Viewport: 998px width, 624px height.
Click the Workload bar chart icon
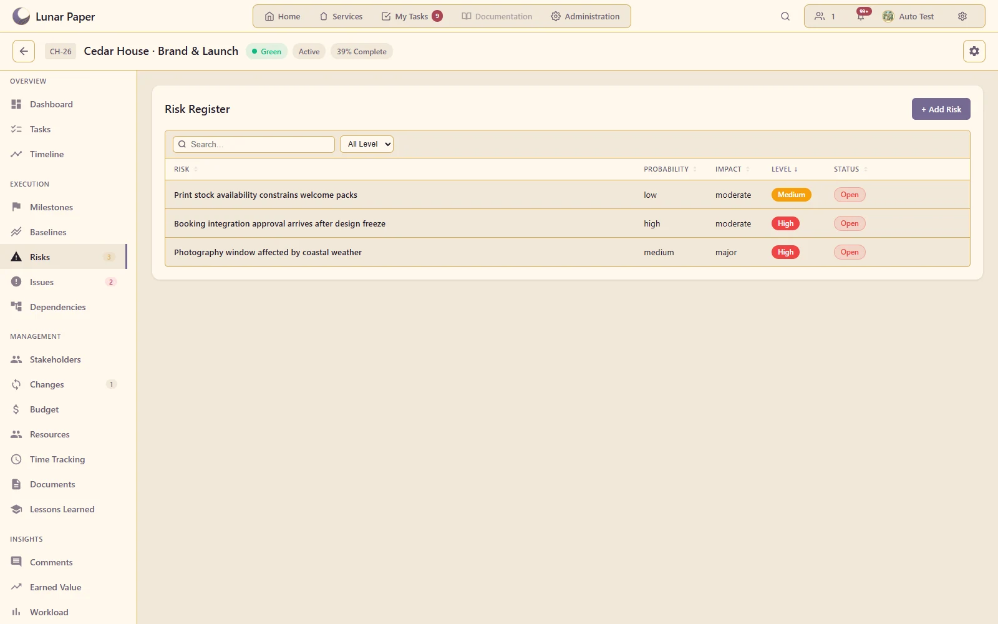pos(16,612)
